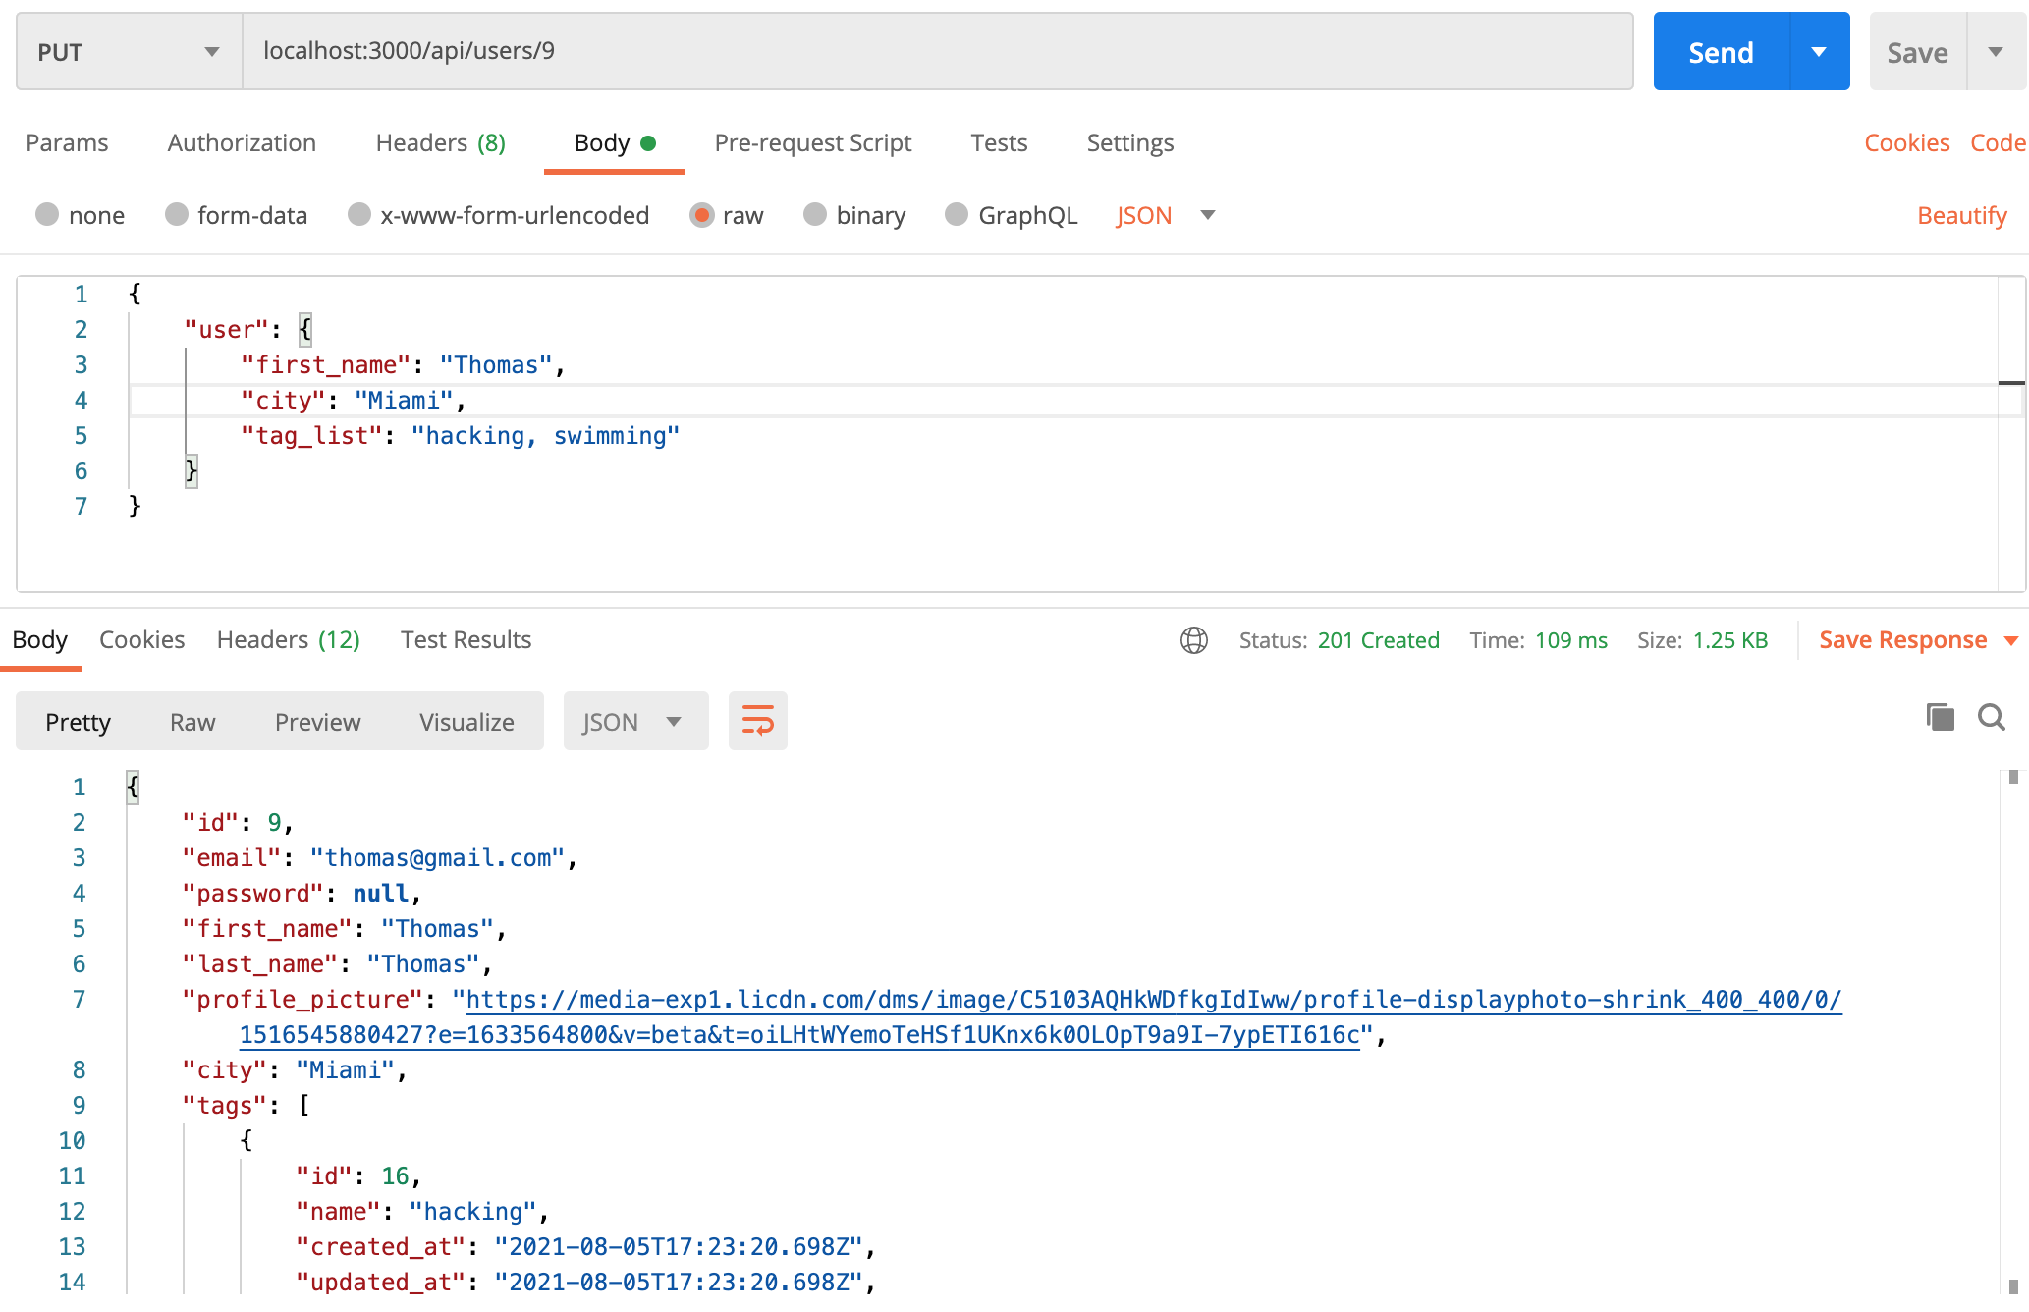
Task: Click the Send button
Action: click(x=1721, y=52)
